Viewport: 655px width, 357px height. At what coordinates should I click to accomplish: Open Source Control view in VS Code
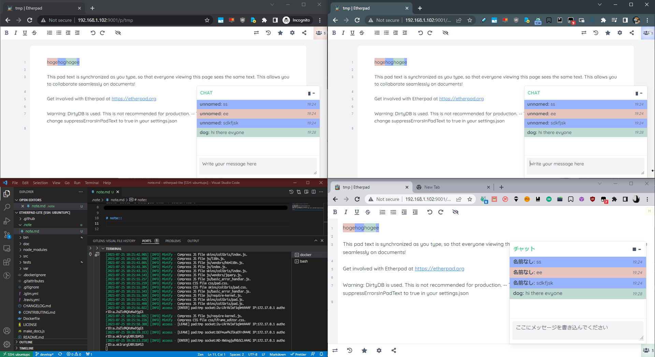coord(7,235)
